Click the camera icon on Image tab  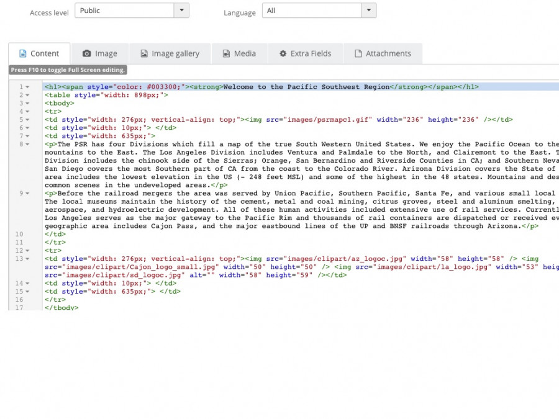coord(86,53)
